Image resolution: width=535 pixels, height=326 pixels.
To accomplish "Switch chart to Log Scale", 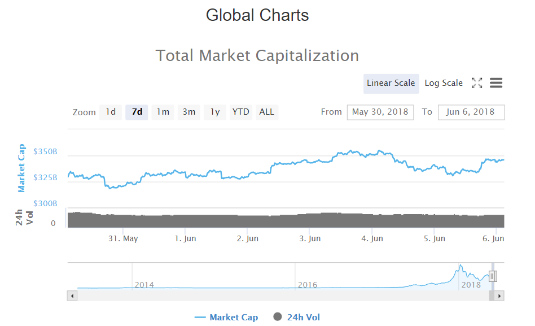I will coord(444,82).
